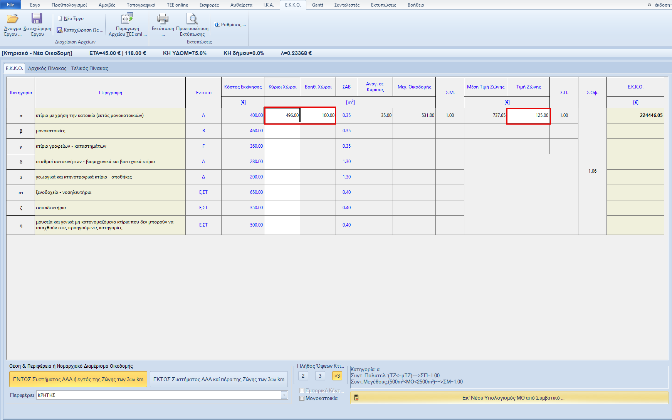Click the Άνοιγμα Έργου folder icon
Viewport: 672px width, 420px height.
[x=12, y=19]
